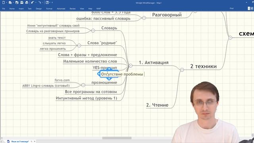Image resolution: width=254 pixels, height=143 pixels.
Task: Click the top add-topic plus handle on selected topic
Action: pyautogui.click(x=109, y=69)
